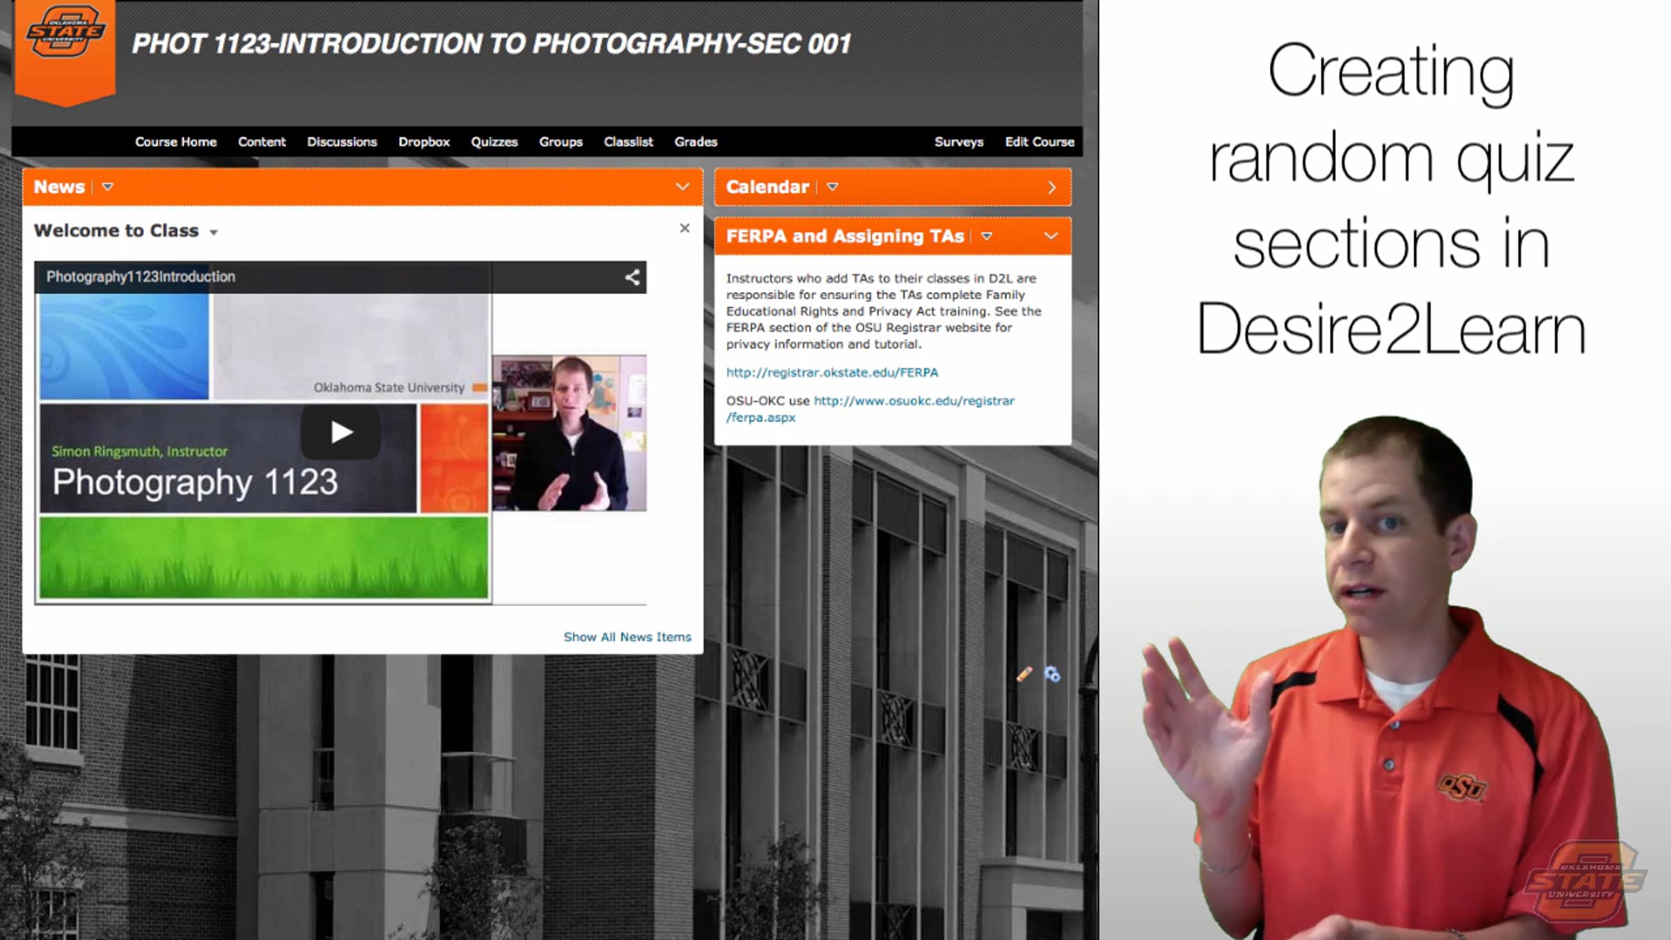Viewport: 1671px width, 940px height.
Task: Open Quizzes in the navbar
Action: coord(494,142)
